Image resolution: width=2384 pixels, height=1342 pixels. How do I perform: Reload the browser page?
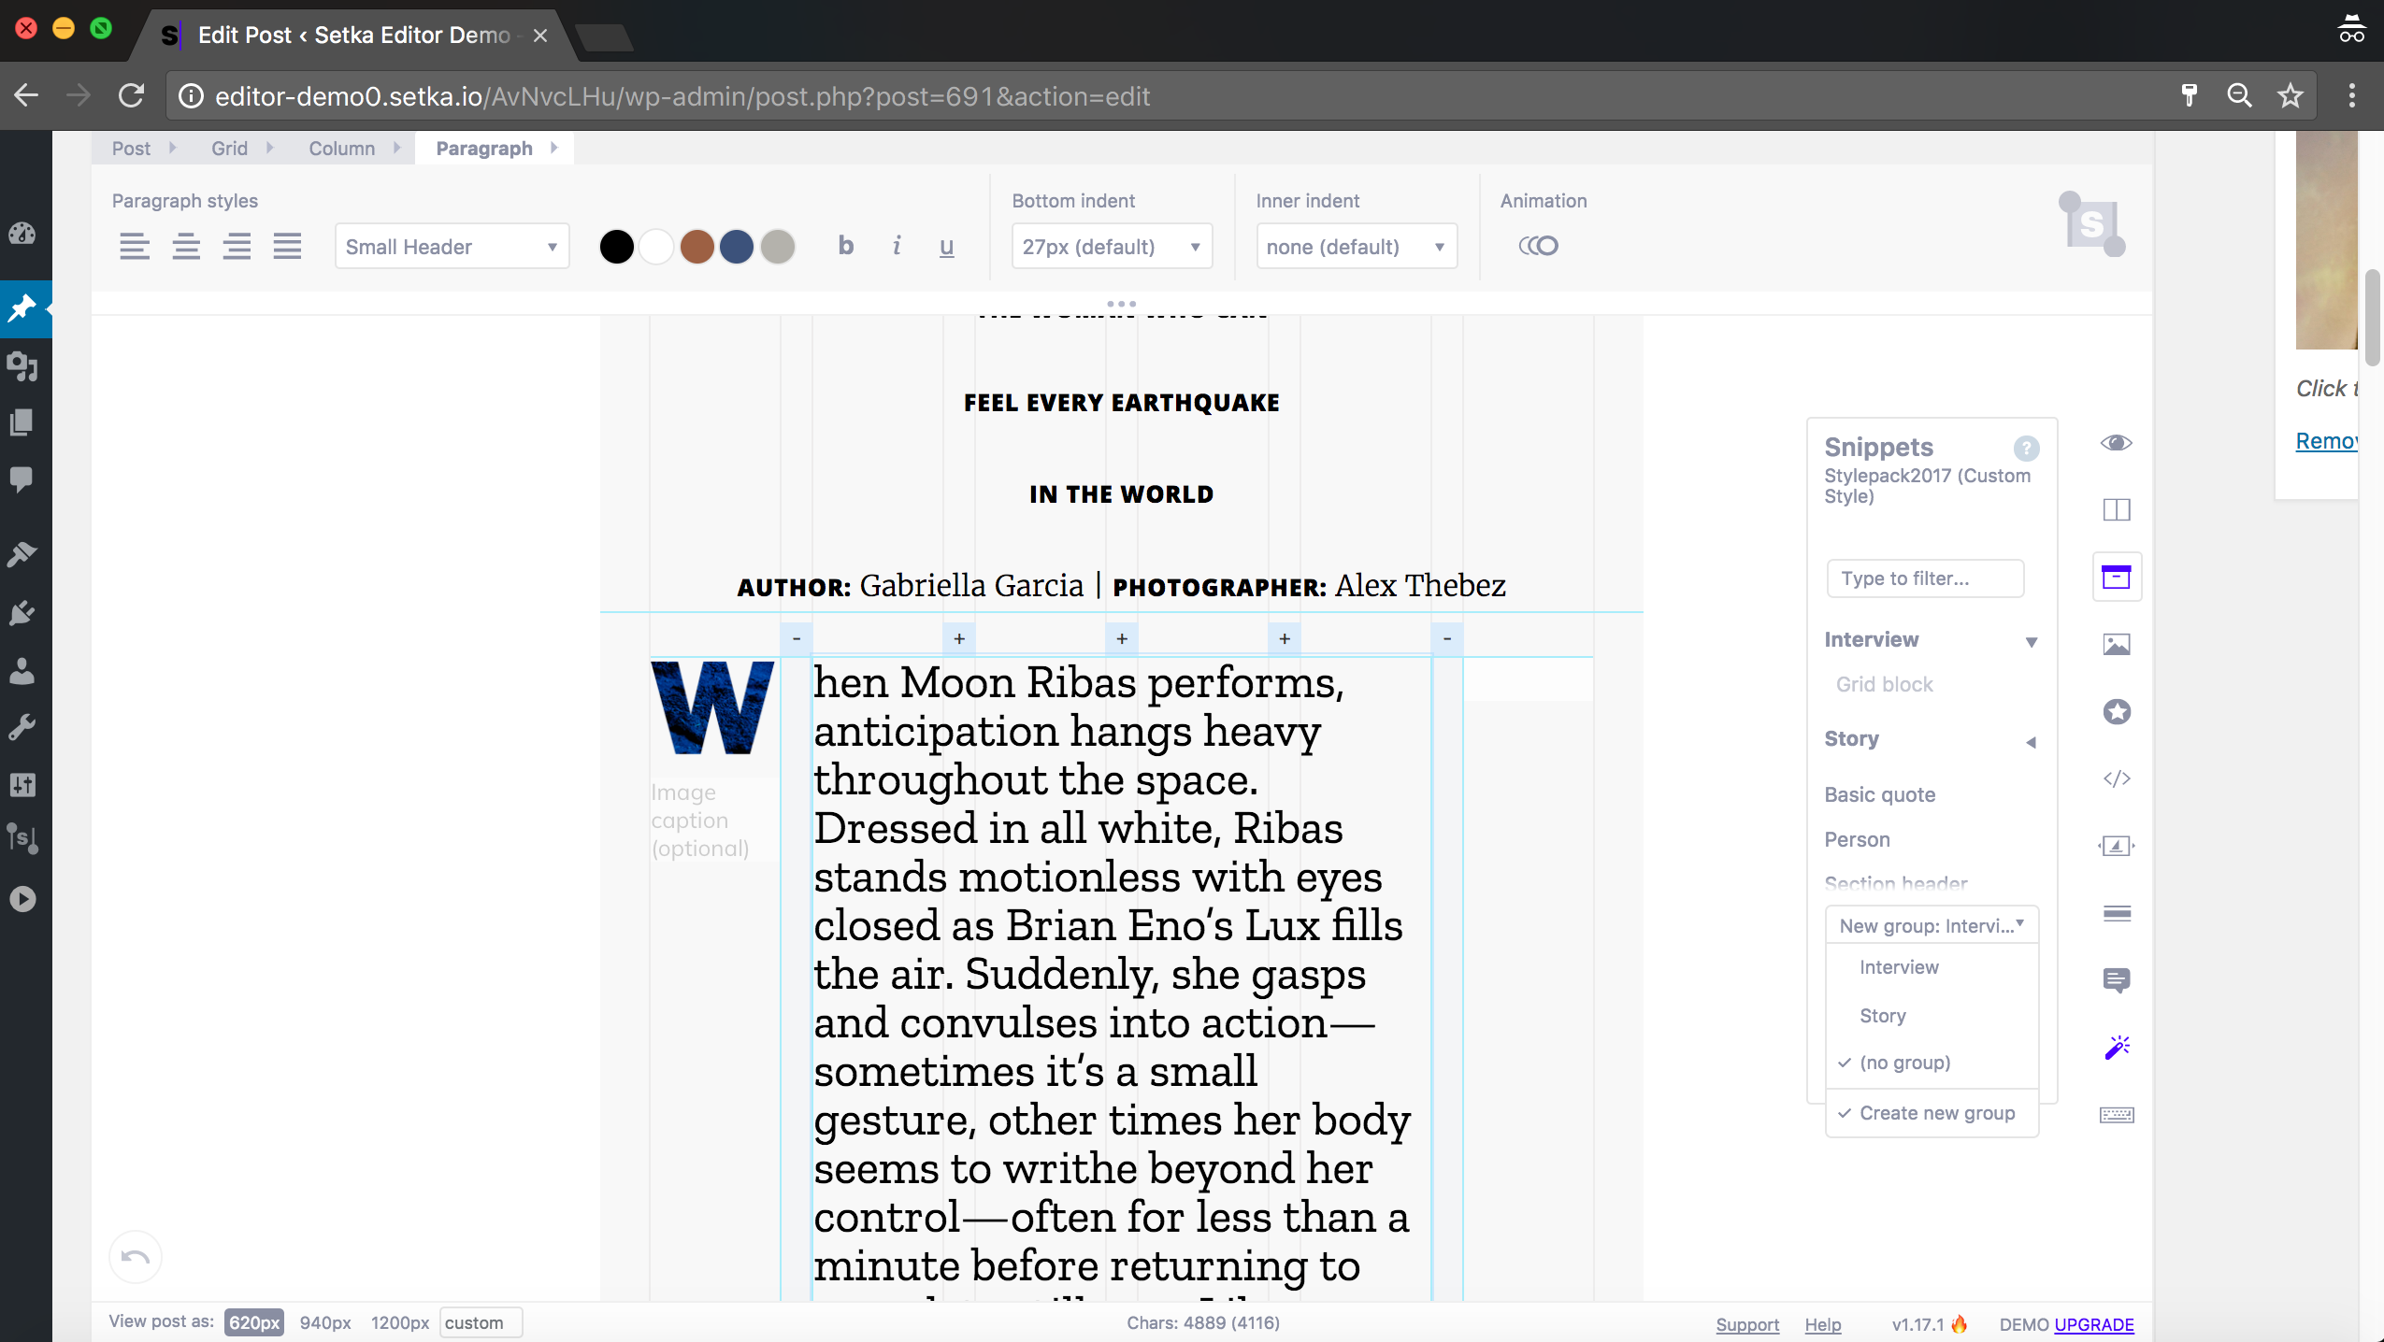(x=132, y=95)
